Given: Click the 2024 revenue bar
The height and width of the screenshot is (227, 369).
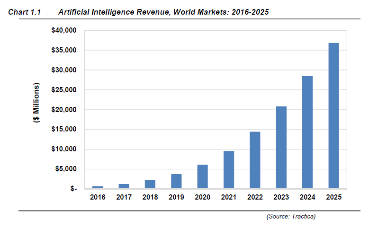Looking at the screenshot, I should point(307,132).
